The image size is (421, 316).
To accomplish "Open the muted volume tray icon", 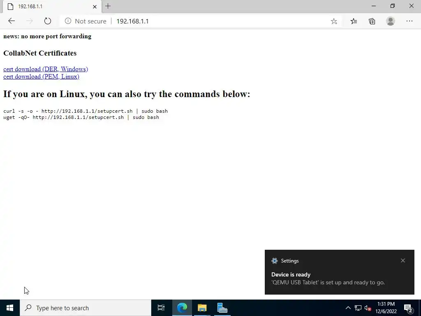I will click(368, 308).
